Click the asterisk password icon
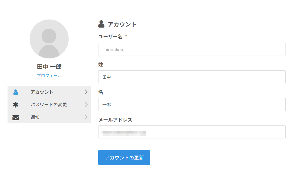 [16, 105]
